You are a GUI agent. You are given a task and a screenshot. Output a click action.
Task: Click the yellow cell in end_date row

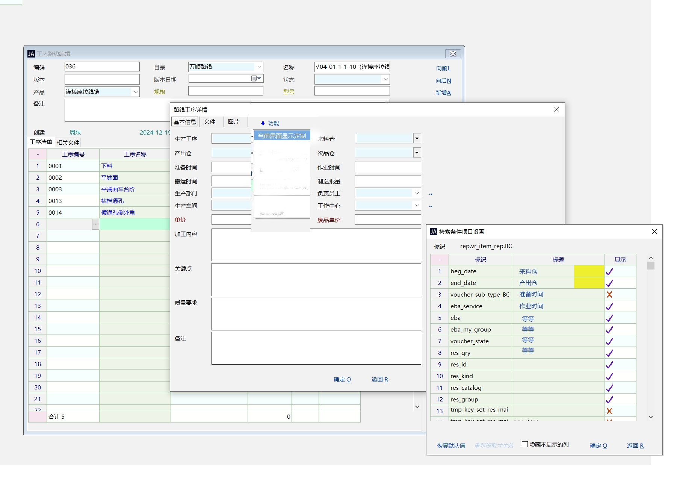[589, 283]
